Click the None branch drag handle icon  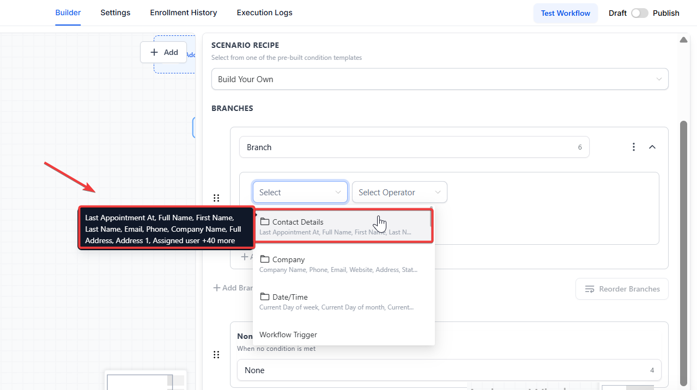(x=216, y=355)
